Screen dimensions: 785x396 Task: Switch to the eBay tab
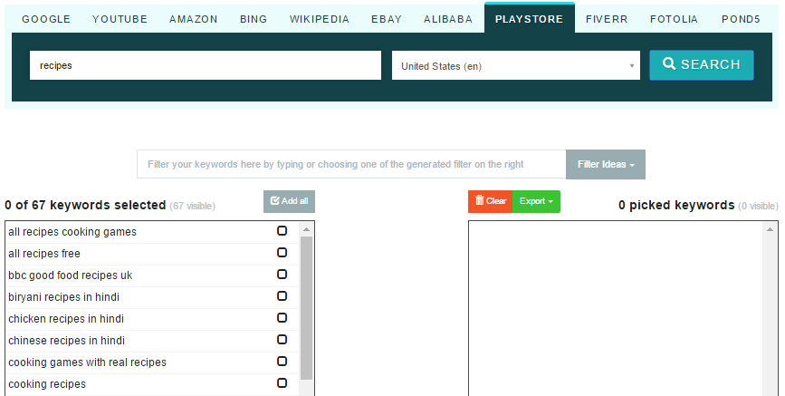click(386, 19)
